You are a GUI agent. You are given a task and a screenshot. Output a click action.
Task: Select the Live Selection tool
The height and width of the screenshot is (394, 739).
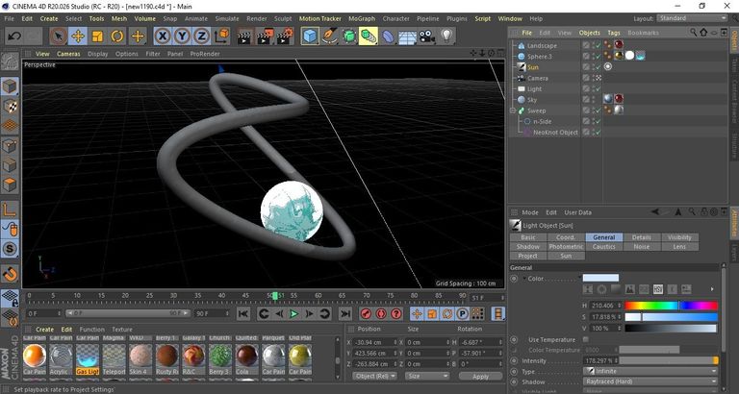pyautogui.click(x=58, y=37)
